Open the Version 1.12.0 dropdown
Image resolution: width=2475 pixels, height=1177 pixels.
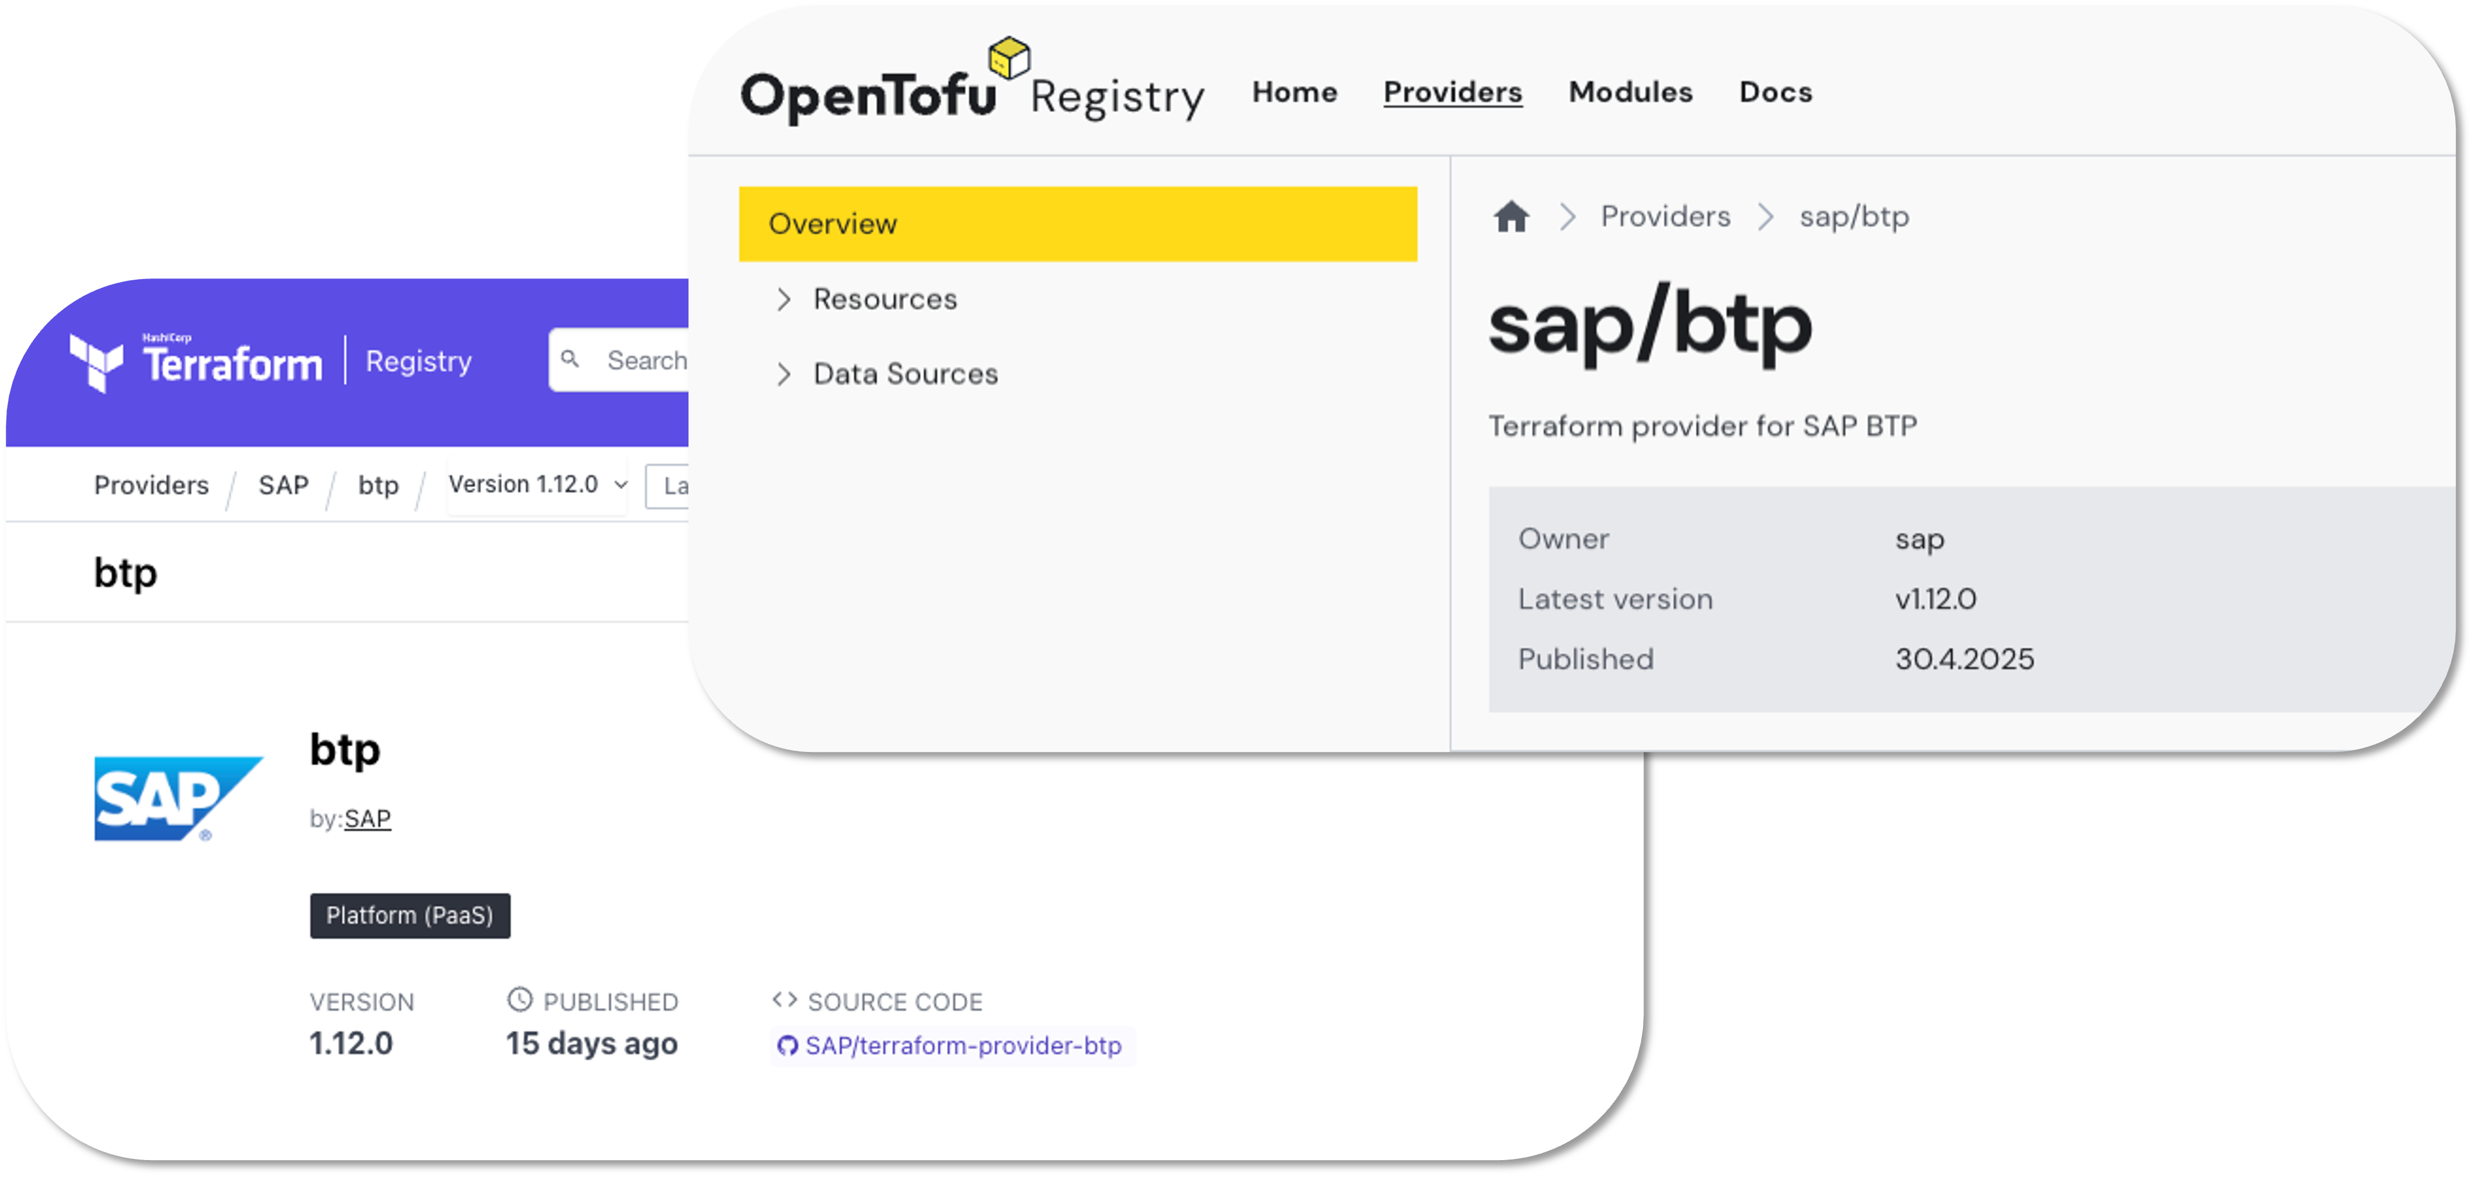(537, 485)
